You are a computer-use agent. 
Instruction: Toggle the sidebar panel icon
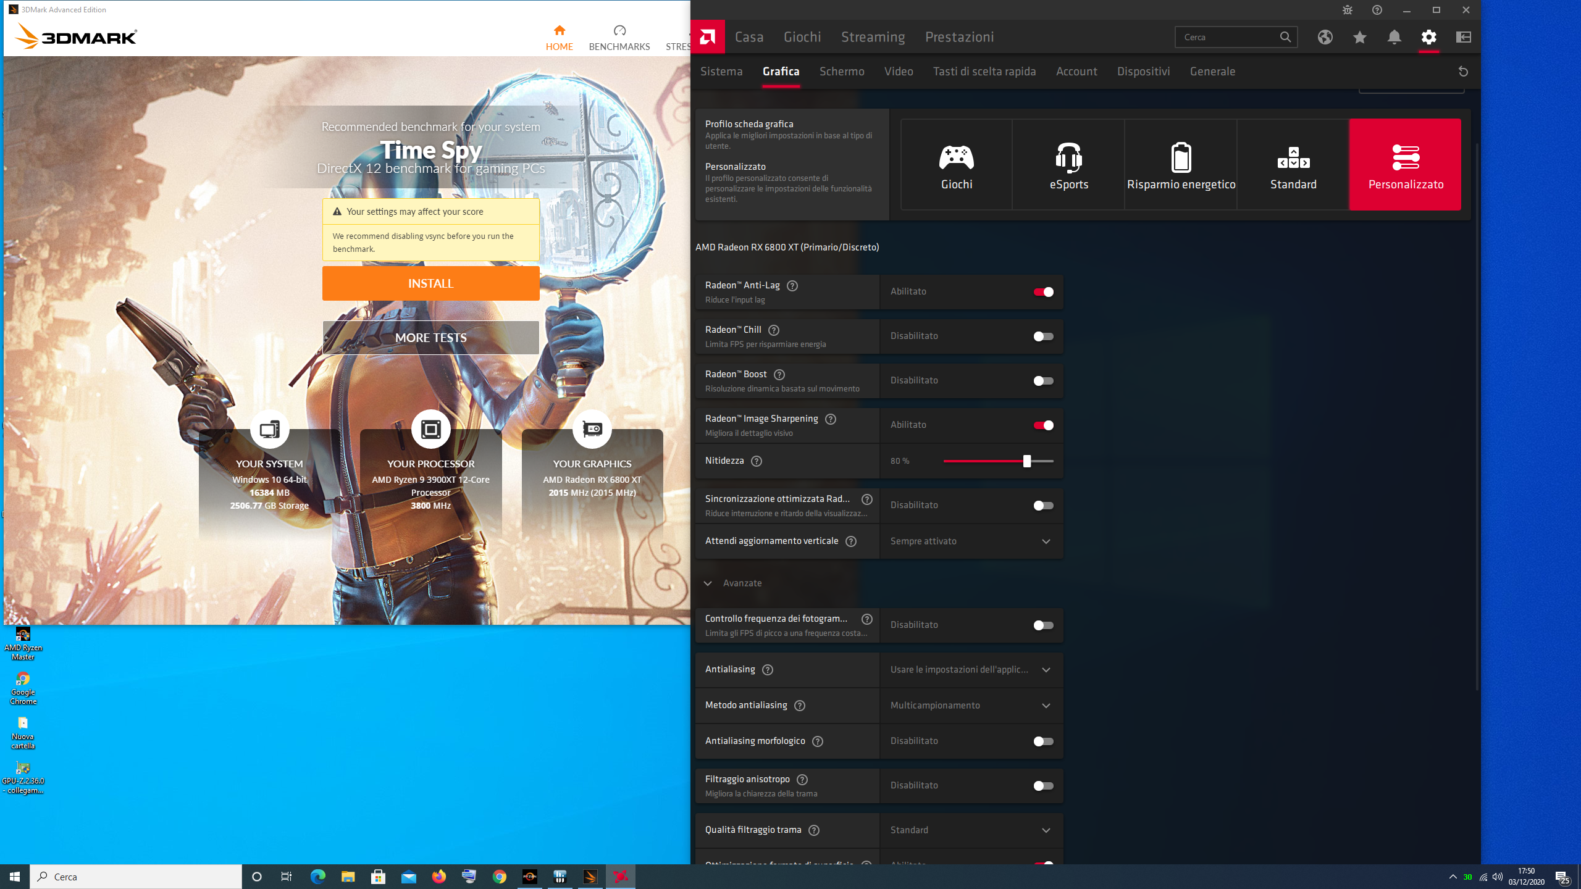point(1463,37)
